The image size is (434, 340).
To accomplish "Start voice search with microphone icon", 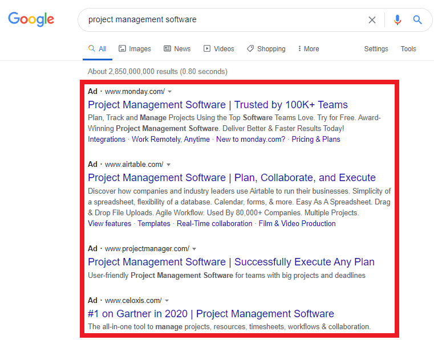I will pos(398,20).
